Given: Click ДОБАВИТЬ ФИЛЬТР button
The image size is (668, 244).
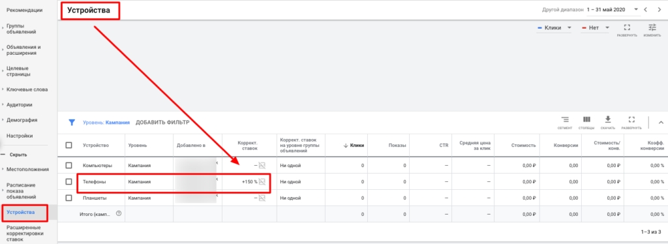Looking at the screenshot, I should (x=162, y=123).
